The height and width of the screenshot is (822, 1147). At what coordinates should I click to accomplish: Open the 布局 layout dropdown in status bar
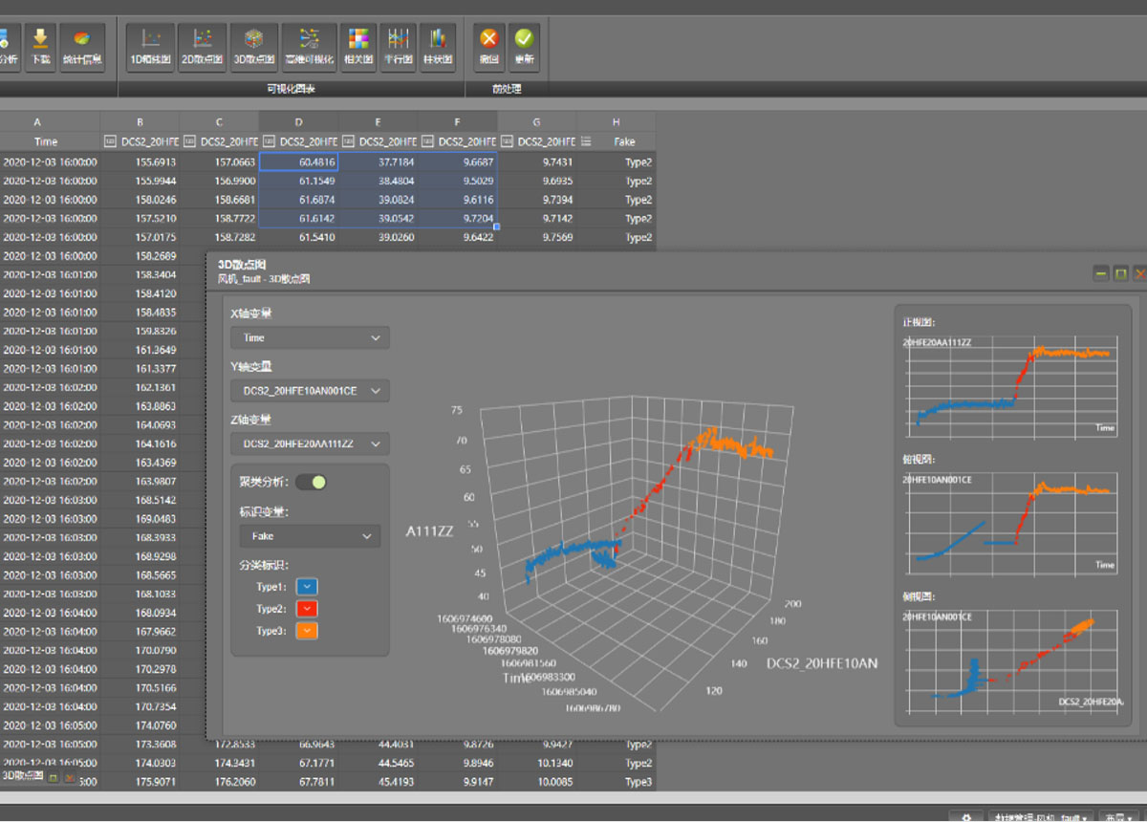coord(1120,817)
